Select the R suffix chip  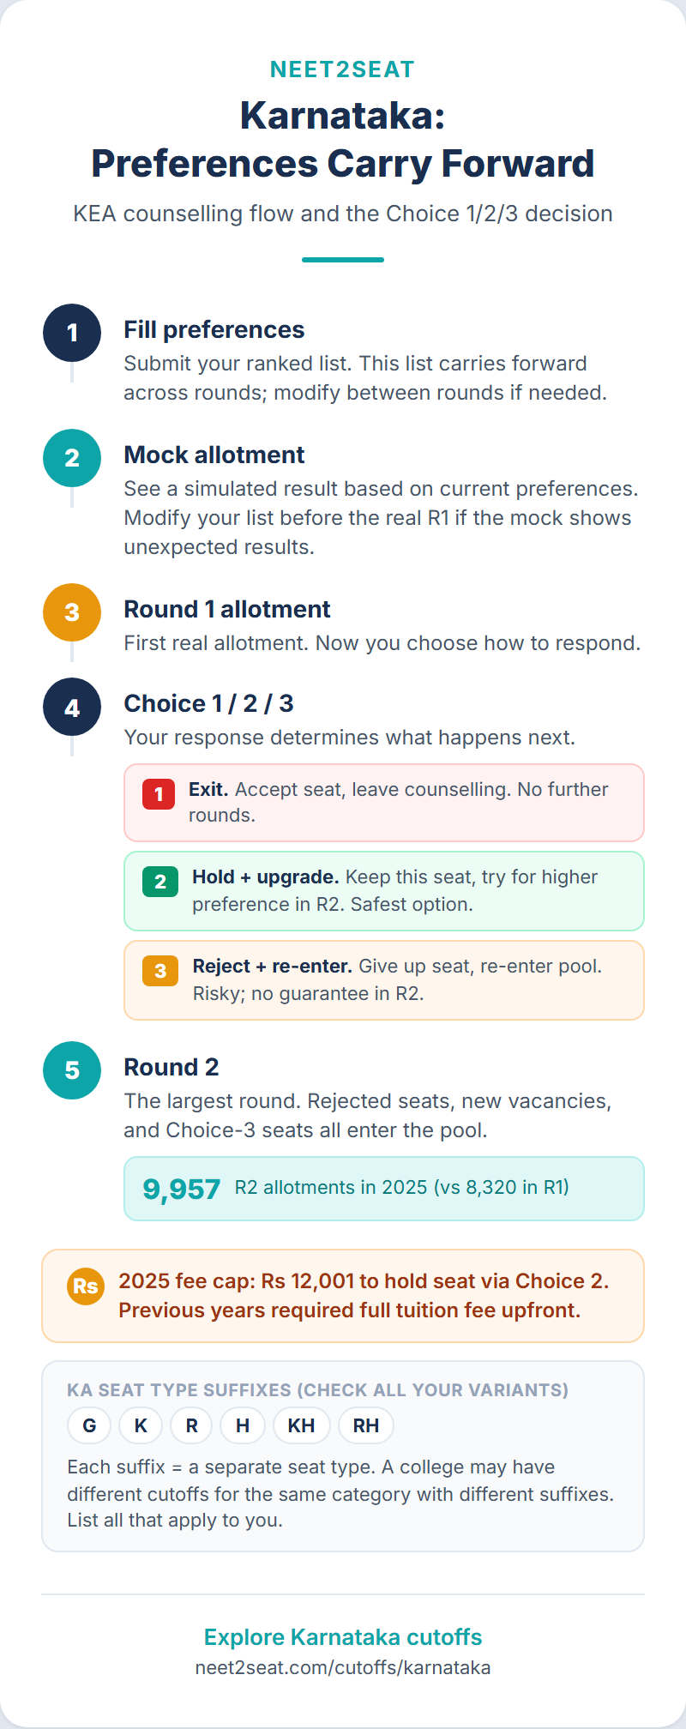(191, 1425)
